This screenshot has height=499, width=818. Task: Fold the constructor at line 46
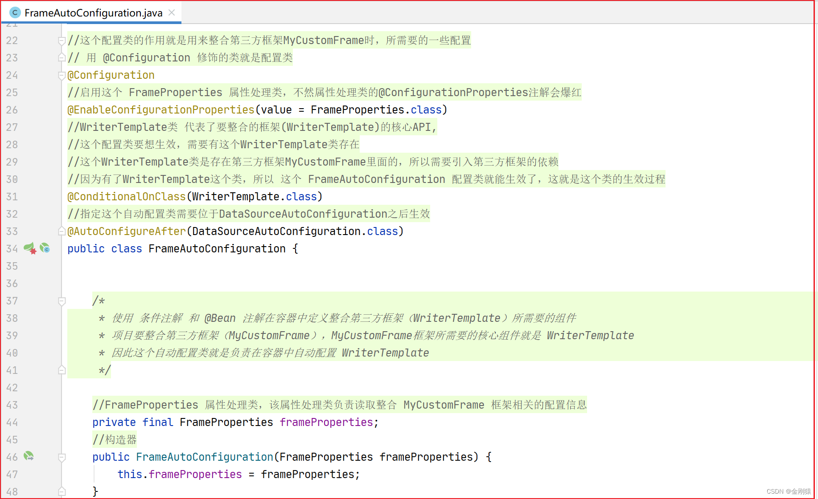62,458
